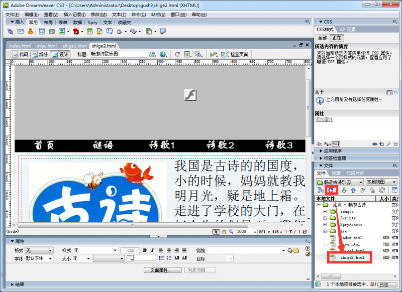
Task: Insert a server-side include icon
Action: pyautogui.click(x=99, y=32)
